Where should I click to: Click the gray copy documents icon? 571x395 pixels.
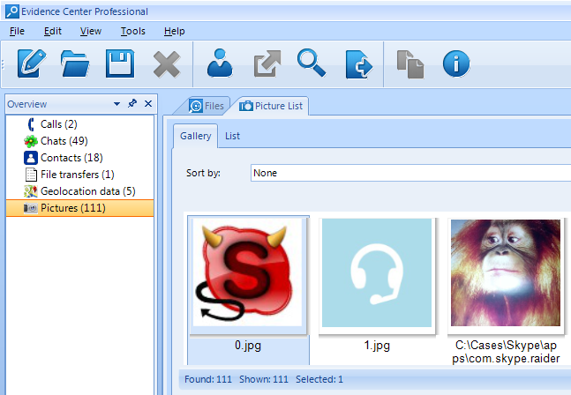point(410,64)
